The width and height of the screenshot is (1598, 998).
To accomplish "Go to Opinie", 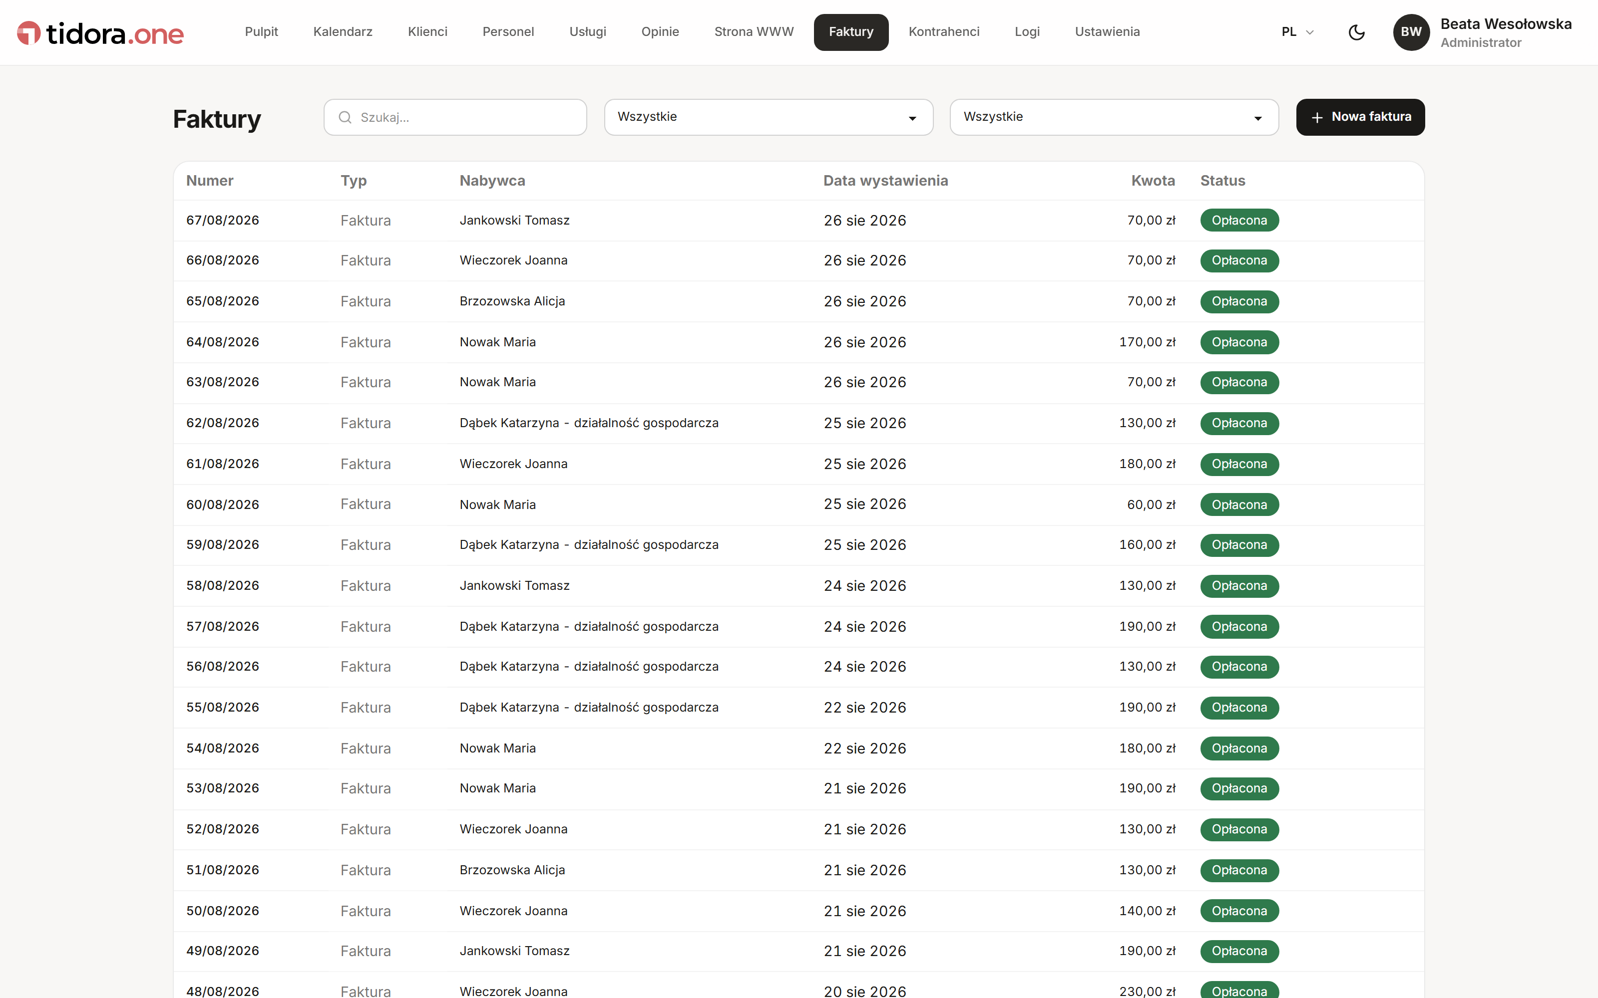I will (660, 32).
